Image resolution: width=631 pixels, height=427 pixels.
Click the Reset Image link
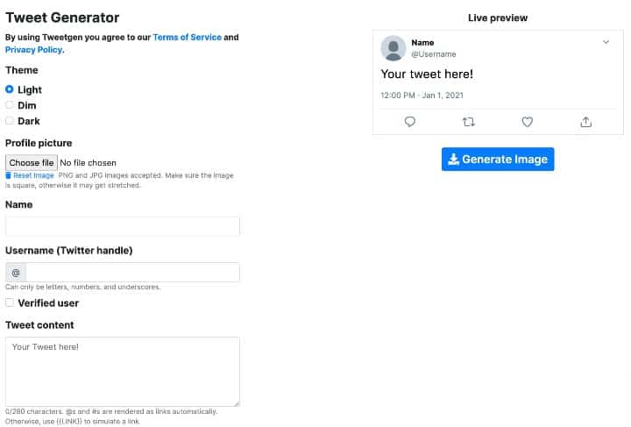(33, 175)
